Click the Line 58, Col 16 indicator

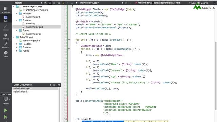click(200, 3)
